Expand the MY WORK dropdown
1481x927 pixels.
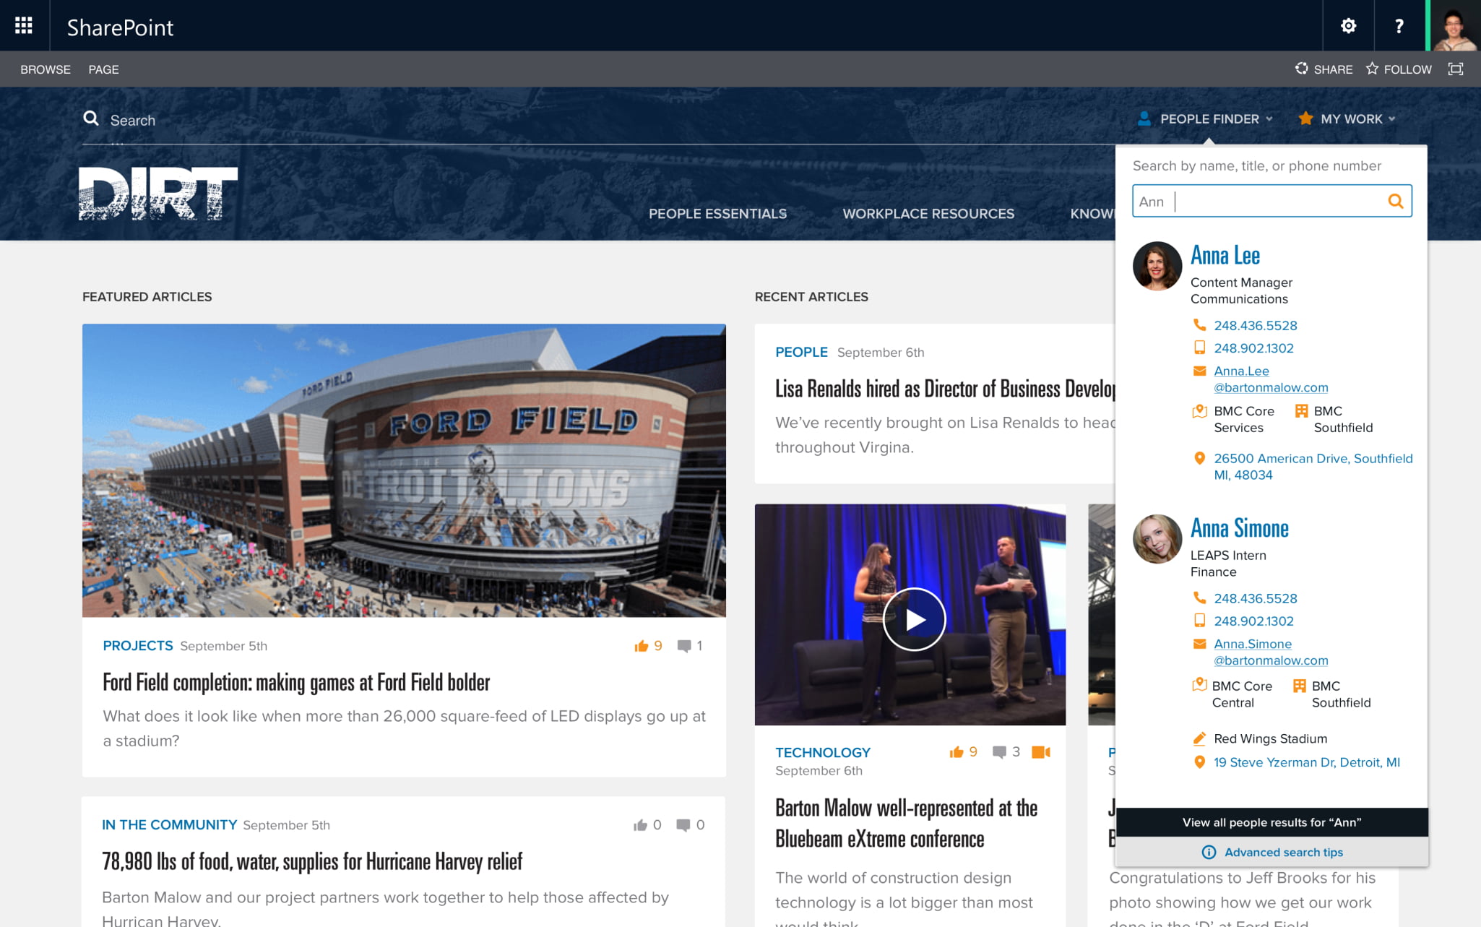[1347, 119]
